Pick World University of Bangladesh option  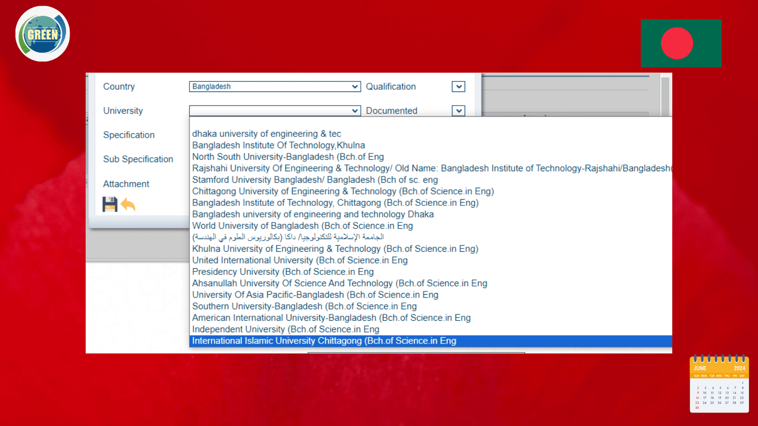click(x=302, y=226)
